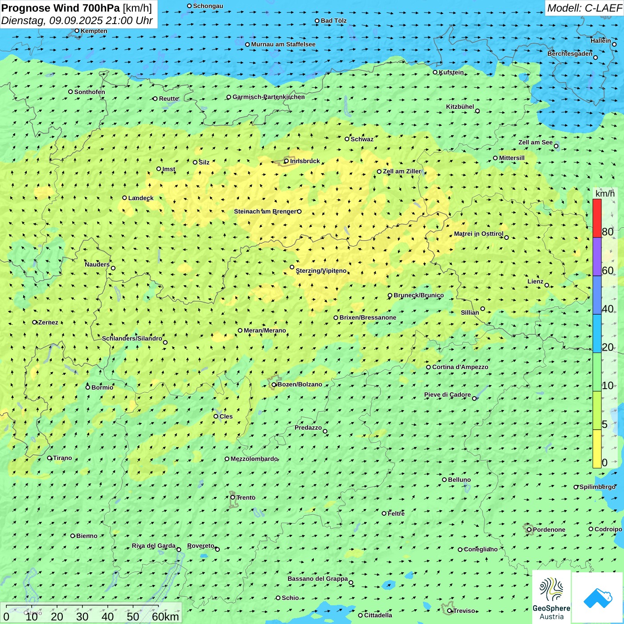Click the Mittersill label

tap(512, 158)
